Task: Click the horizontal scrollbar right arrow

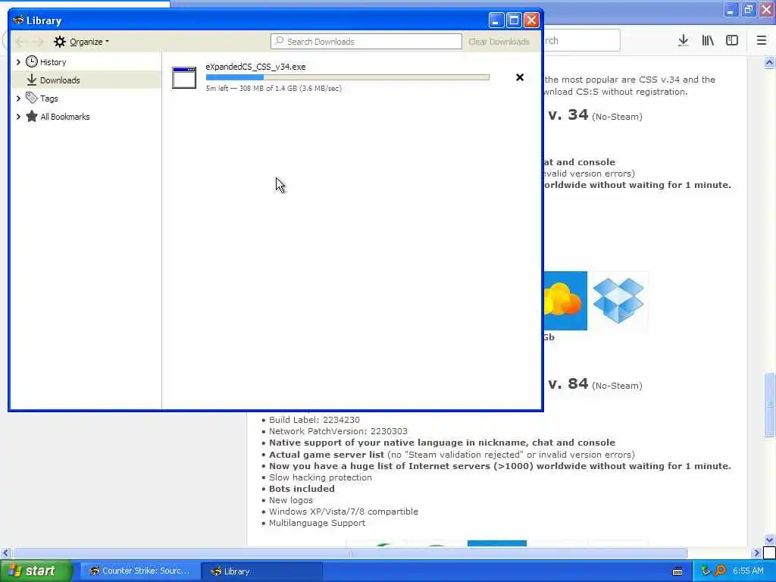Action: coord(756,552)
